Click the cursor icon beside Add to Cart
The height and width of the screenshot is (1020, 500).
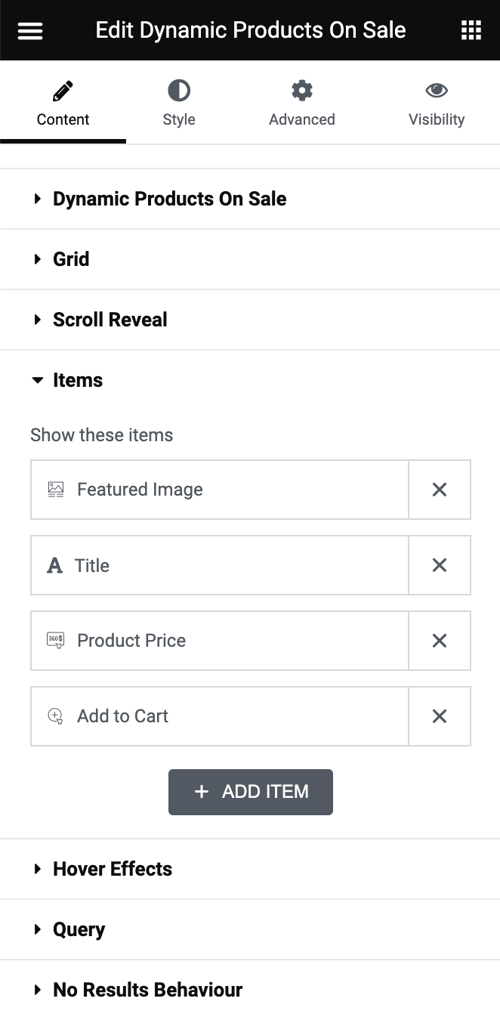[55, 716]
